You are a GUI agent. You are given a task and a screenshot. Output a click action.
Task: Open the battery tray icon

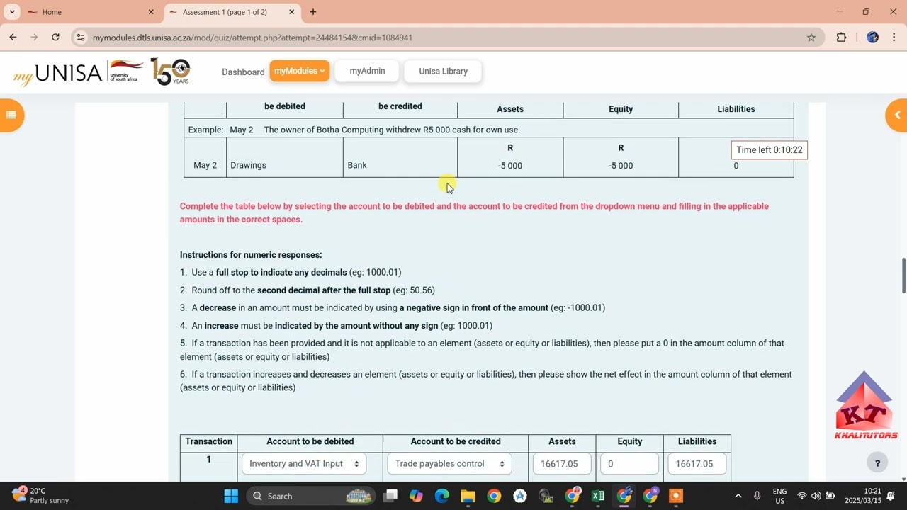click(830, 496)
